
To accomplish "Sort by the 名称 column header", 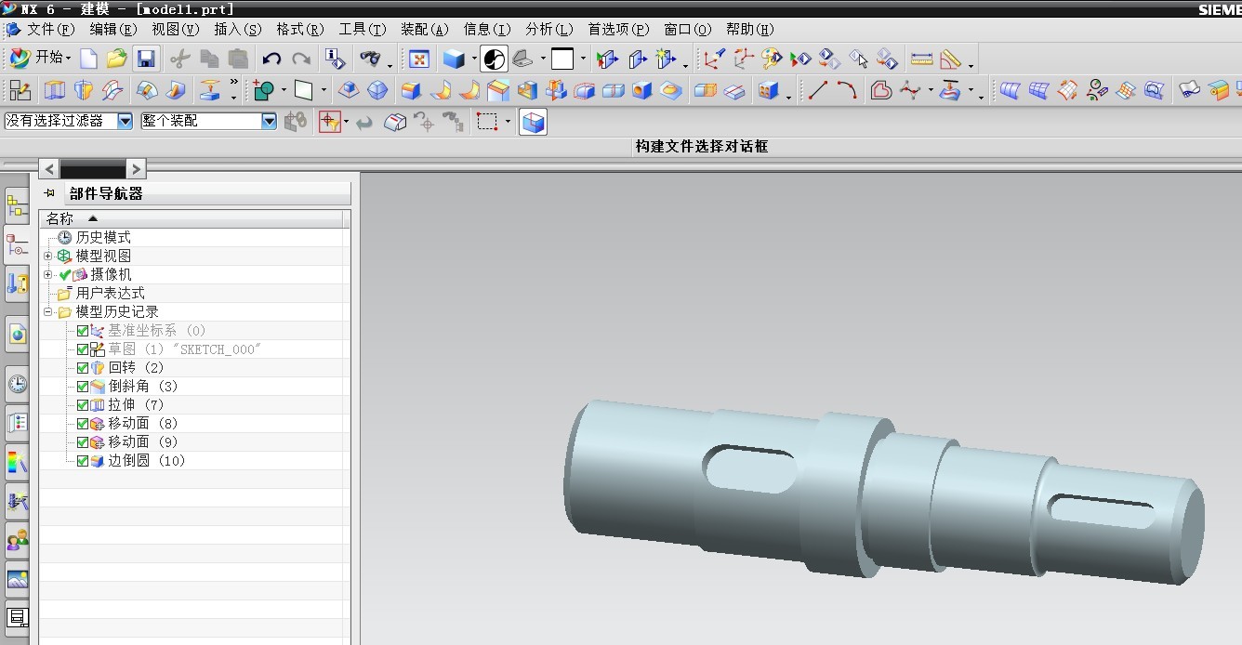I will click(x=191, y=218).
